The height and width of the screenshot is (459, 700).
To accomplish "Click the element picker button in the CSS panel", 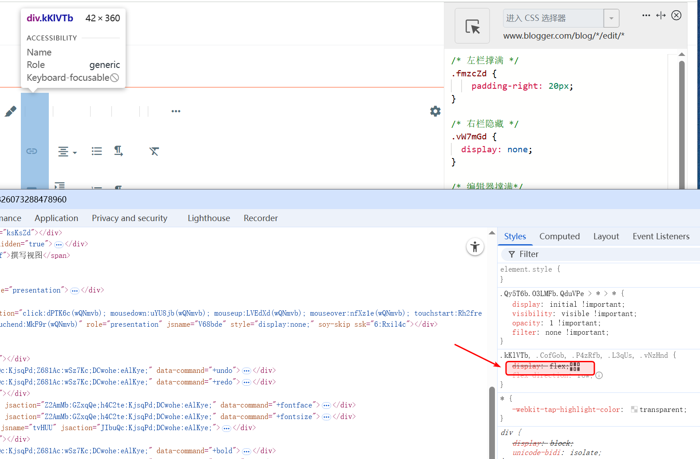I will pyautogui.click(x=472, y=26).
